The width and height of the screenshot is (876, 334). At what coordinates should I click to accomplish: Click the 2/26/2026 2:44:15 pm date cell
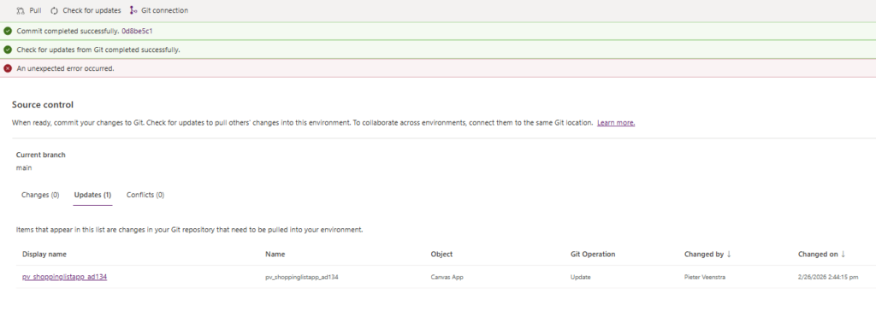[828, 277]
